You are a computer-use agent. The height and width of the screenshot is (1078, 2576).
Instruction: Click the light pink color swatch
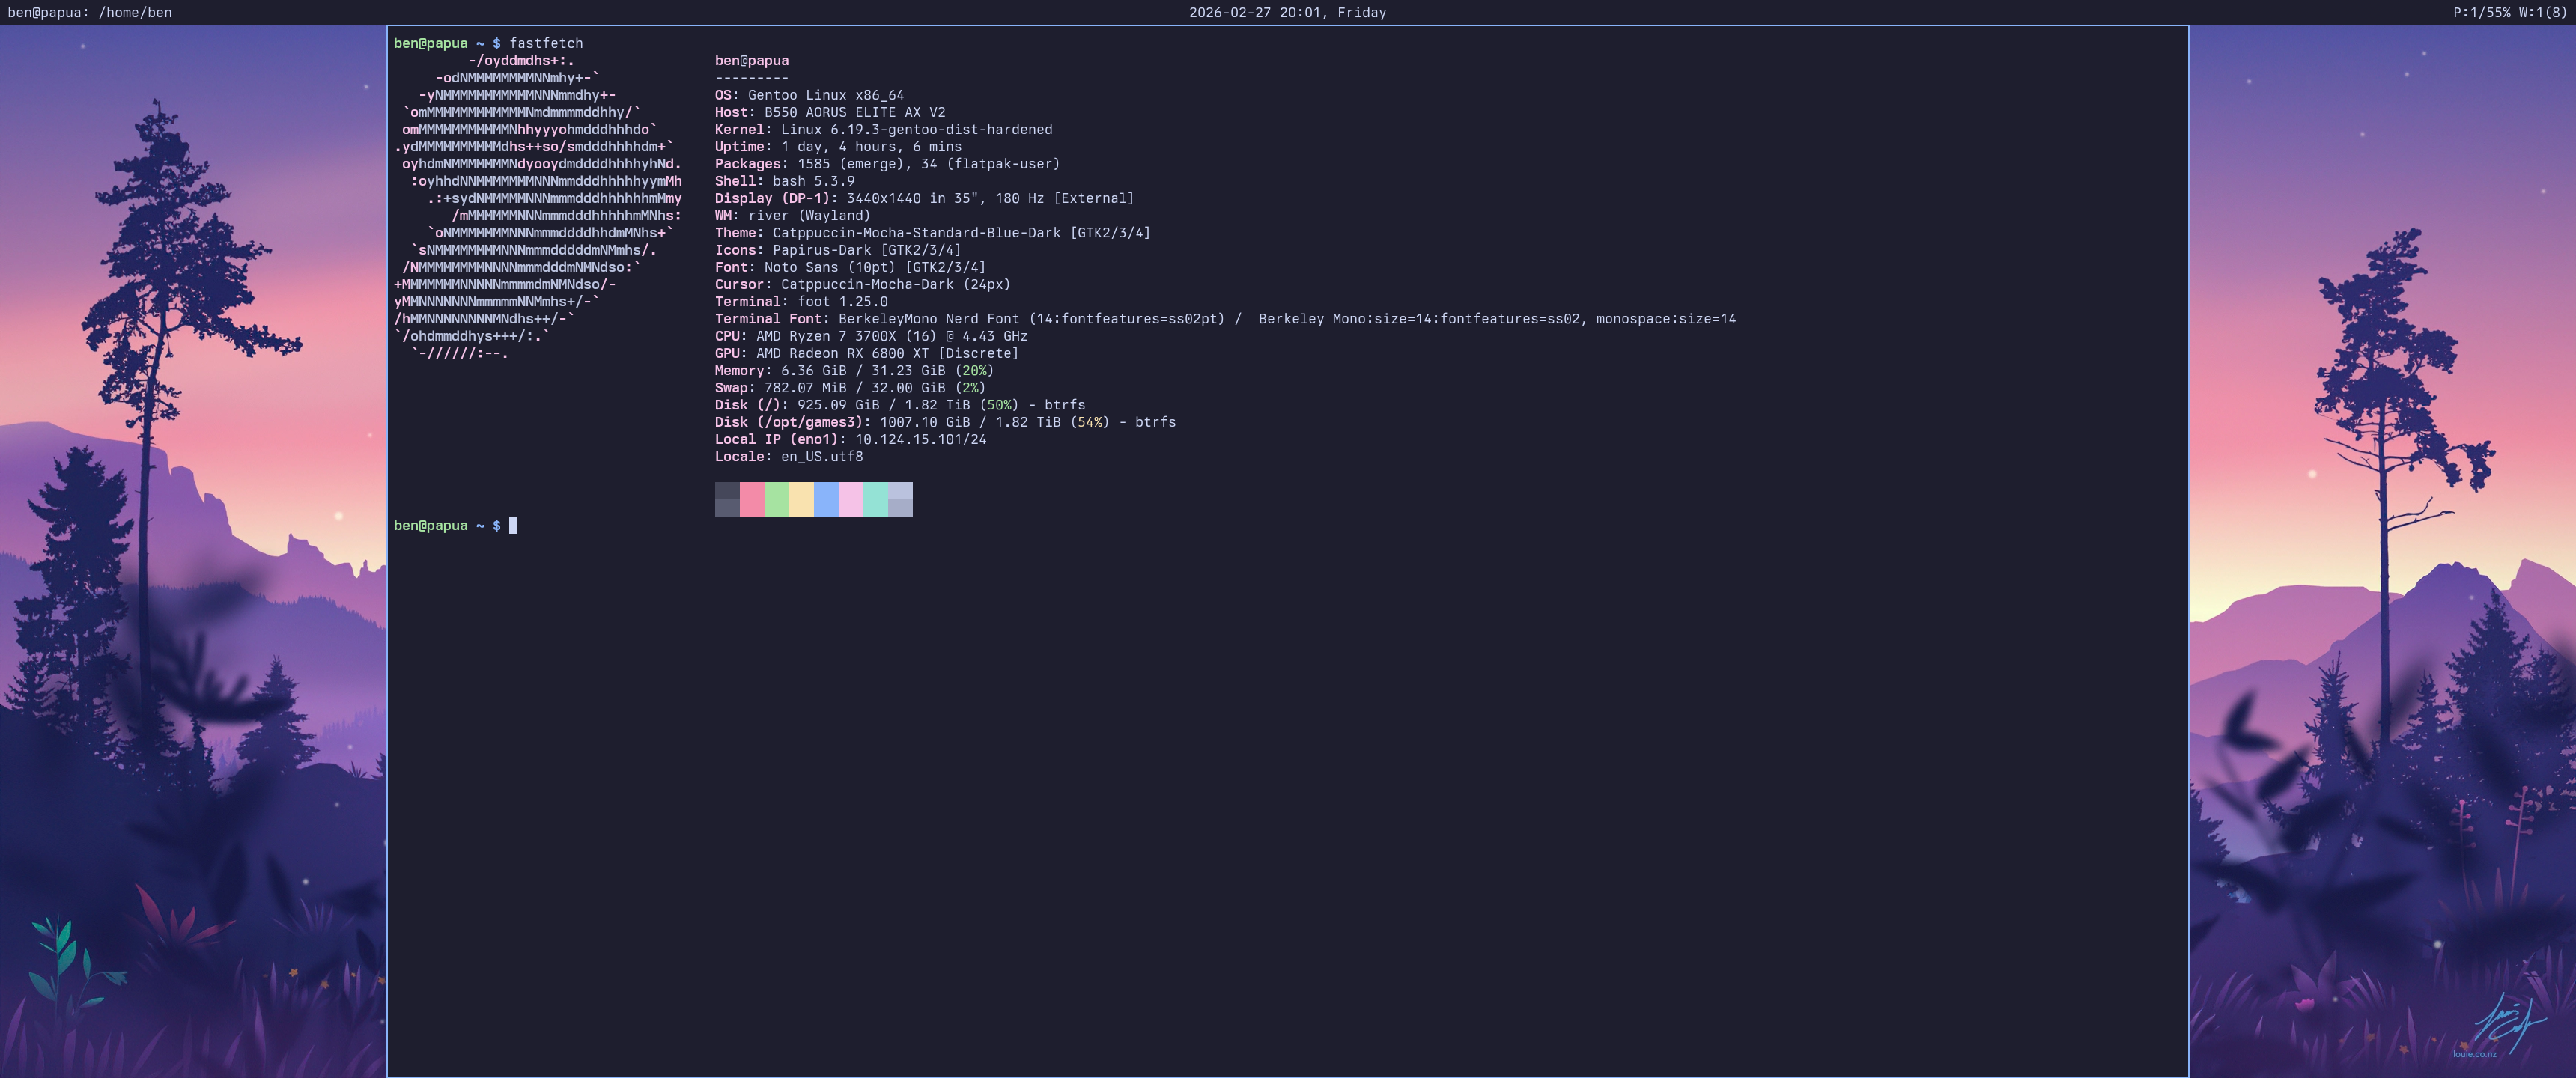click(x=851, y=499)
